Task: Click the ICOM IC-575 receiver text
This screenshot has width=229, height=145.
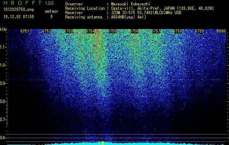Action: click(146, 13)
